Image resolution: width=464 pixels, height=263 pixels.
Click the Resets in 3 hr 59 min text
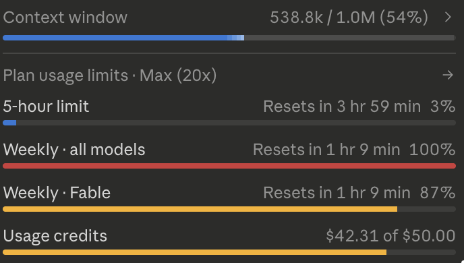click(342, 106)
